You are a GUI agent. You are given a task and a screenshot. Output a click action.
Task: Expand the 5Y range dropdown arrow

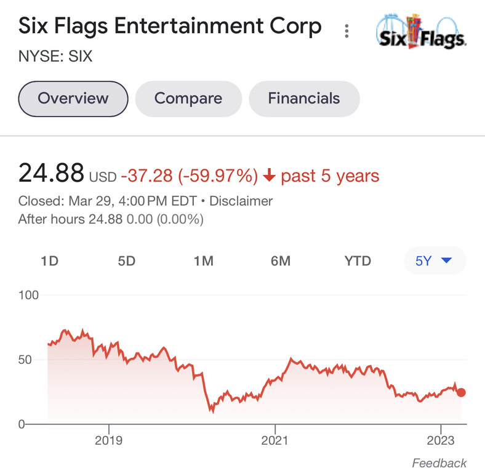447,261
